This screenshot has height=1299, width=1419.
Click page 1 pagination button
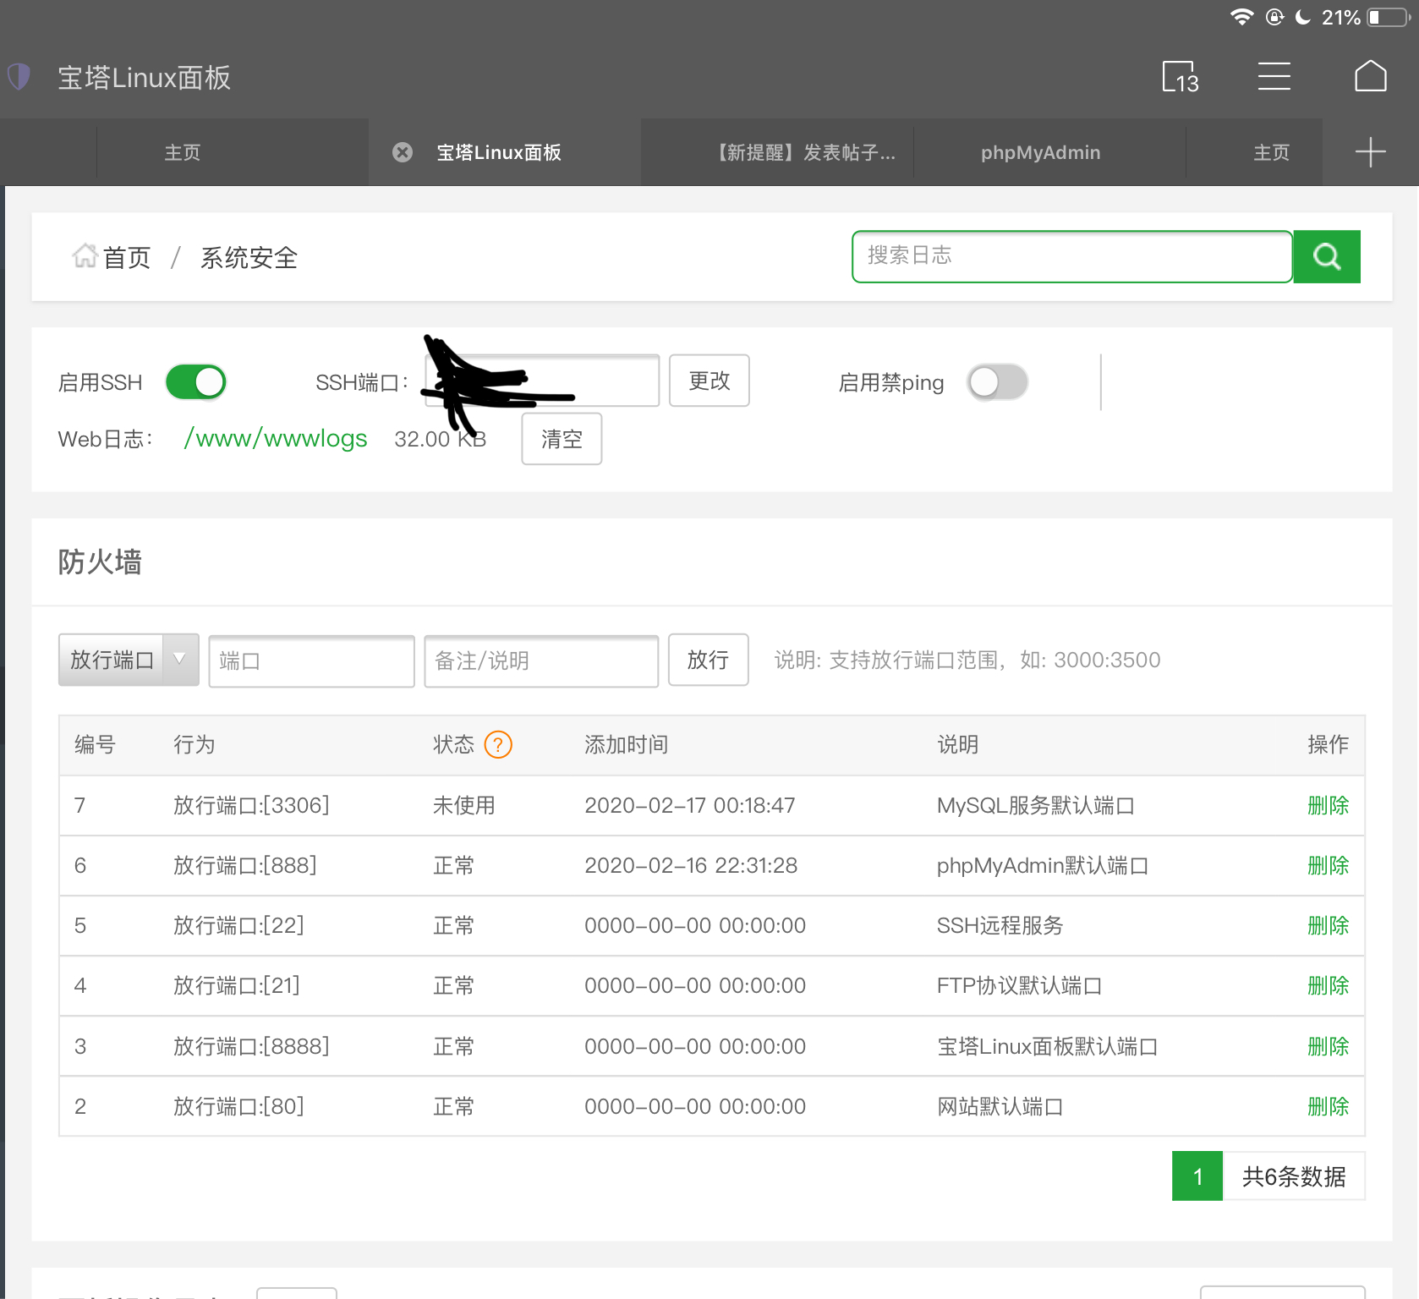1197,1176
